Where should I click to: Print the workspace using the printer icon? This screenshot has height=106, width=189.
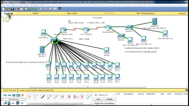(x=17, y=9)
